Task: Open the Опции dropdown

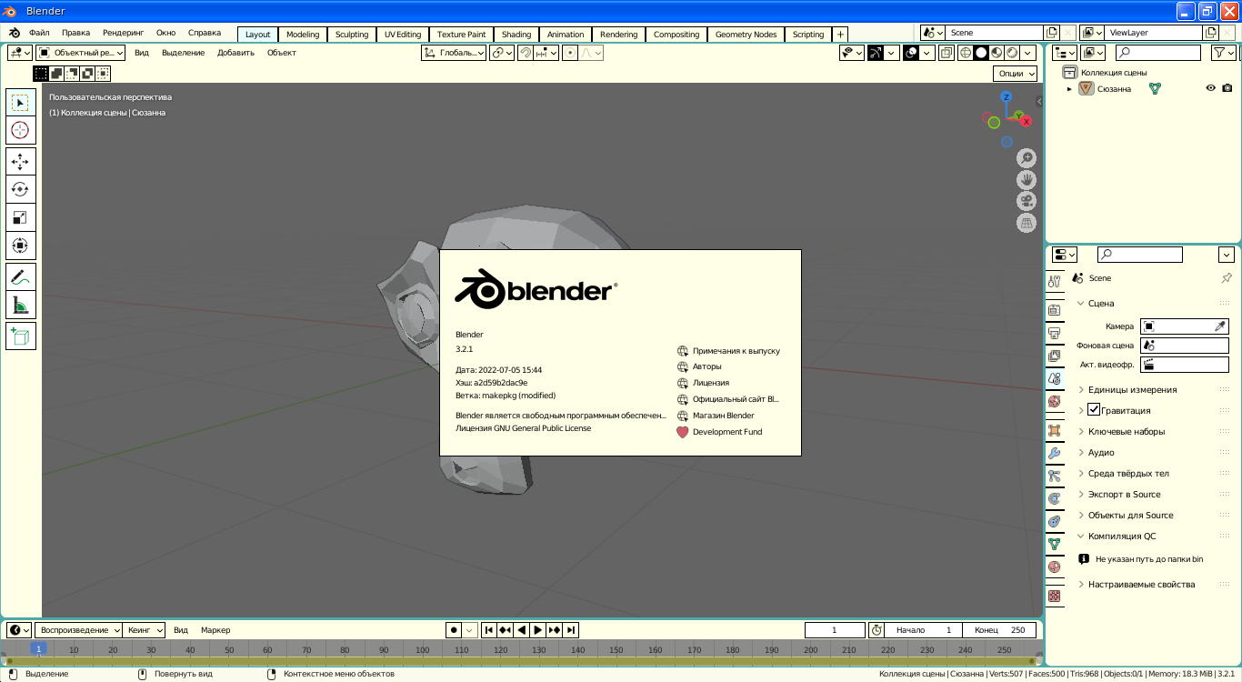Action: pyautogui.click(x=1015, y=74)
